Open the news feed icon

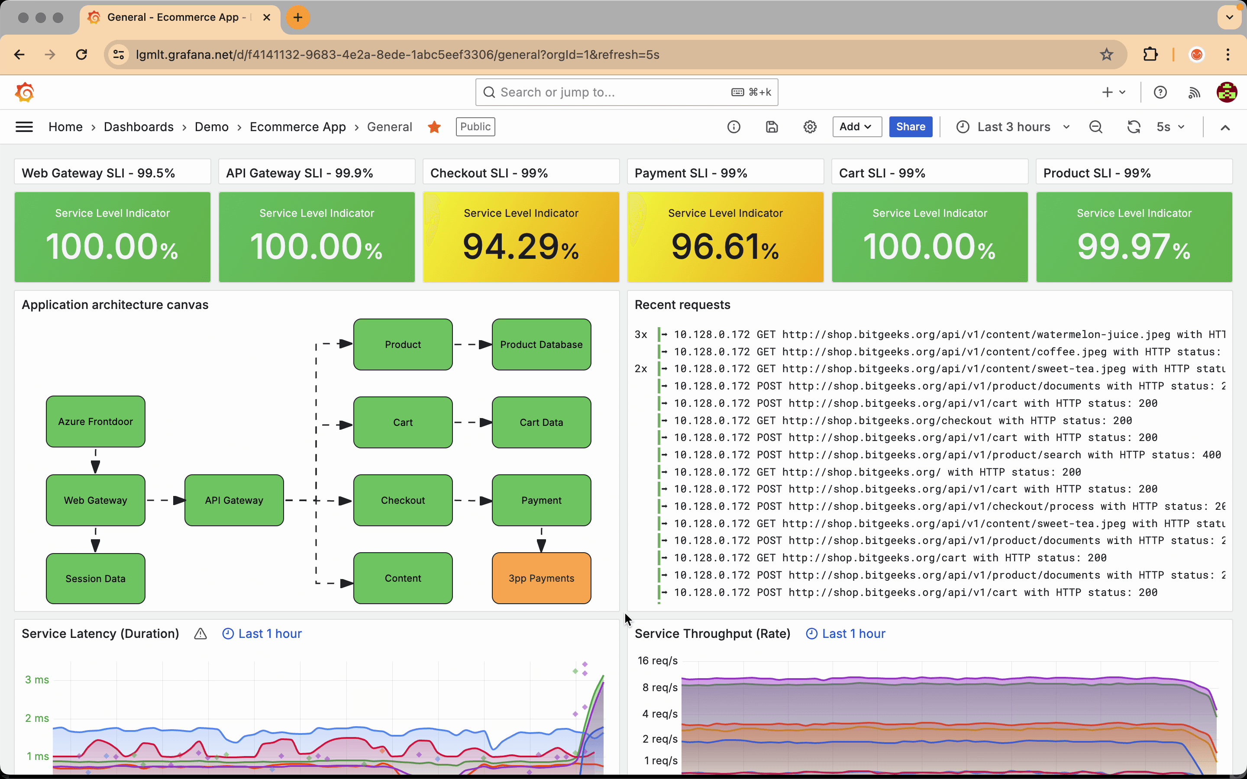point(1194,92)
